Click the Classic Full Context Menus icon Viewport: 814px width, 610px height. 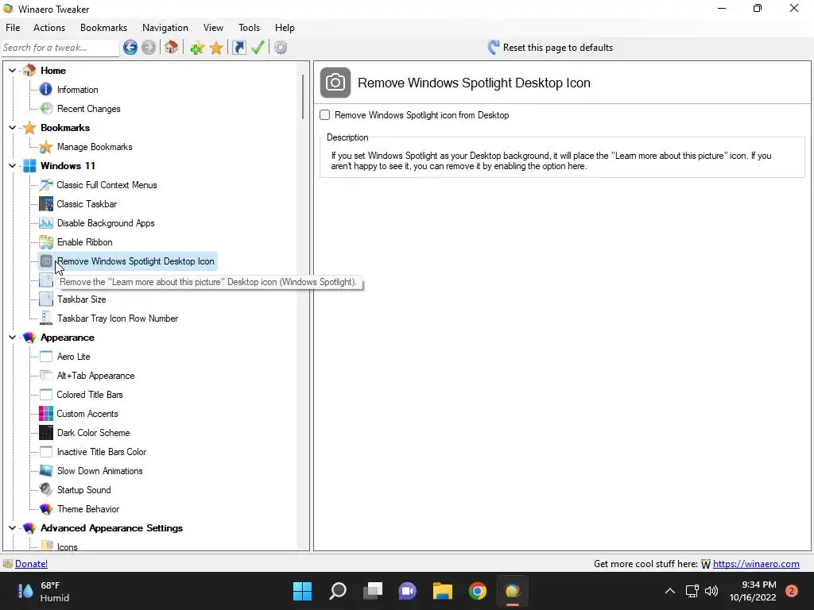(46, 184)
